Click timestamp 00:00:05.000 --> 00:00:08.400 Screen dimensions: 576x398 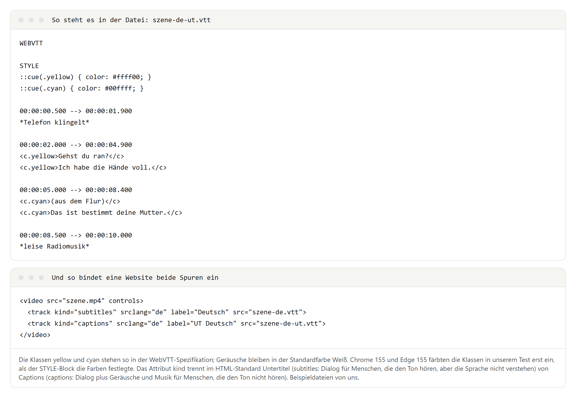point(76,190)
